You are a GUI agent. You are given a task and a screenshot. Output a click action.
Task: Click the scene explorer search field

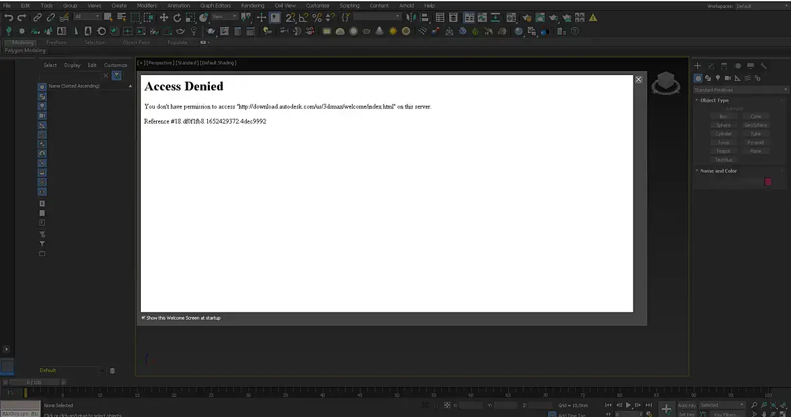(70, 76)
